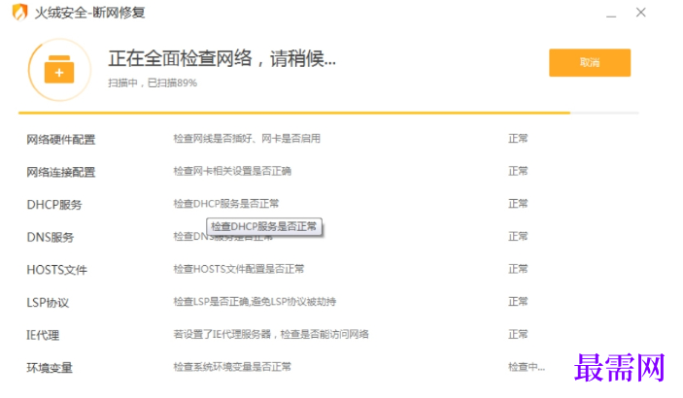Select the DNS服务 item
The height and width of the screenshot is (398, 683).
click(x=51, y=237)
